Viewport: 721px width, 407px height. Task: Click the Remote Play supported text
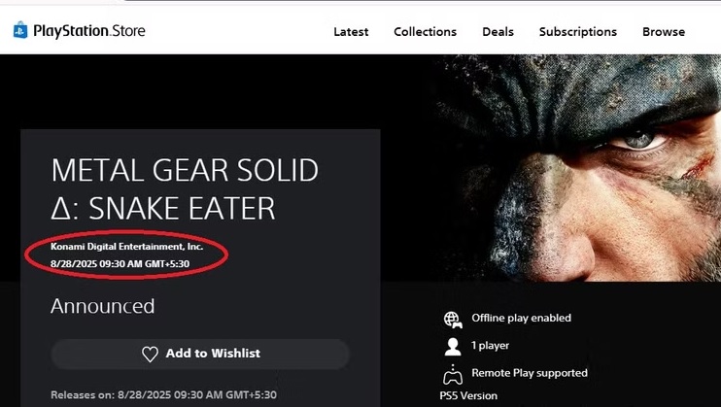click(x=530, y=373)
